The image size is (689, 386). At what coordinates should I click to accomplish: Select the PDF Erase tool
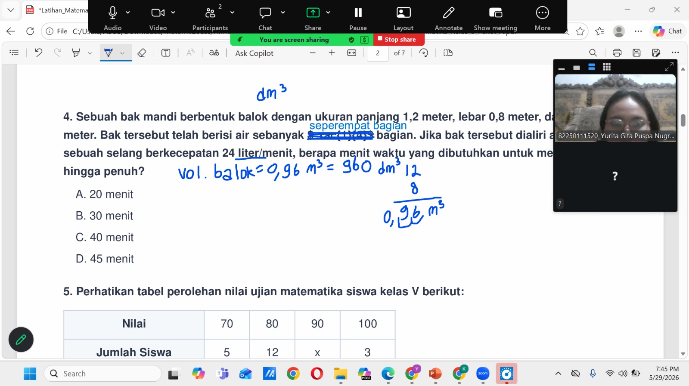point(142,53)
